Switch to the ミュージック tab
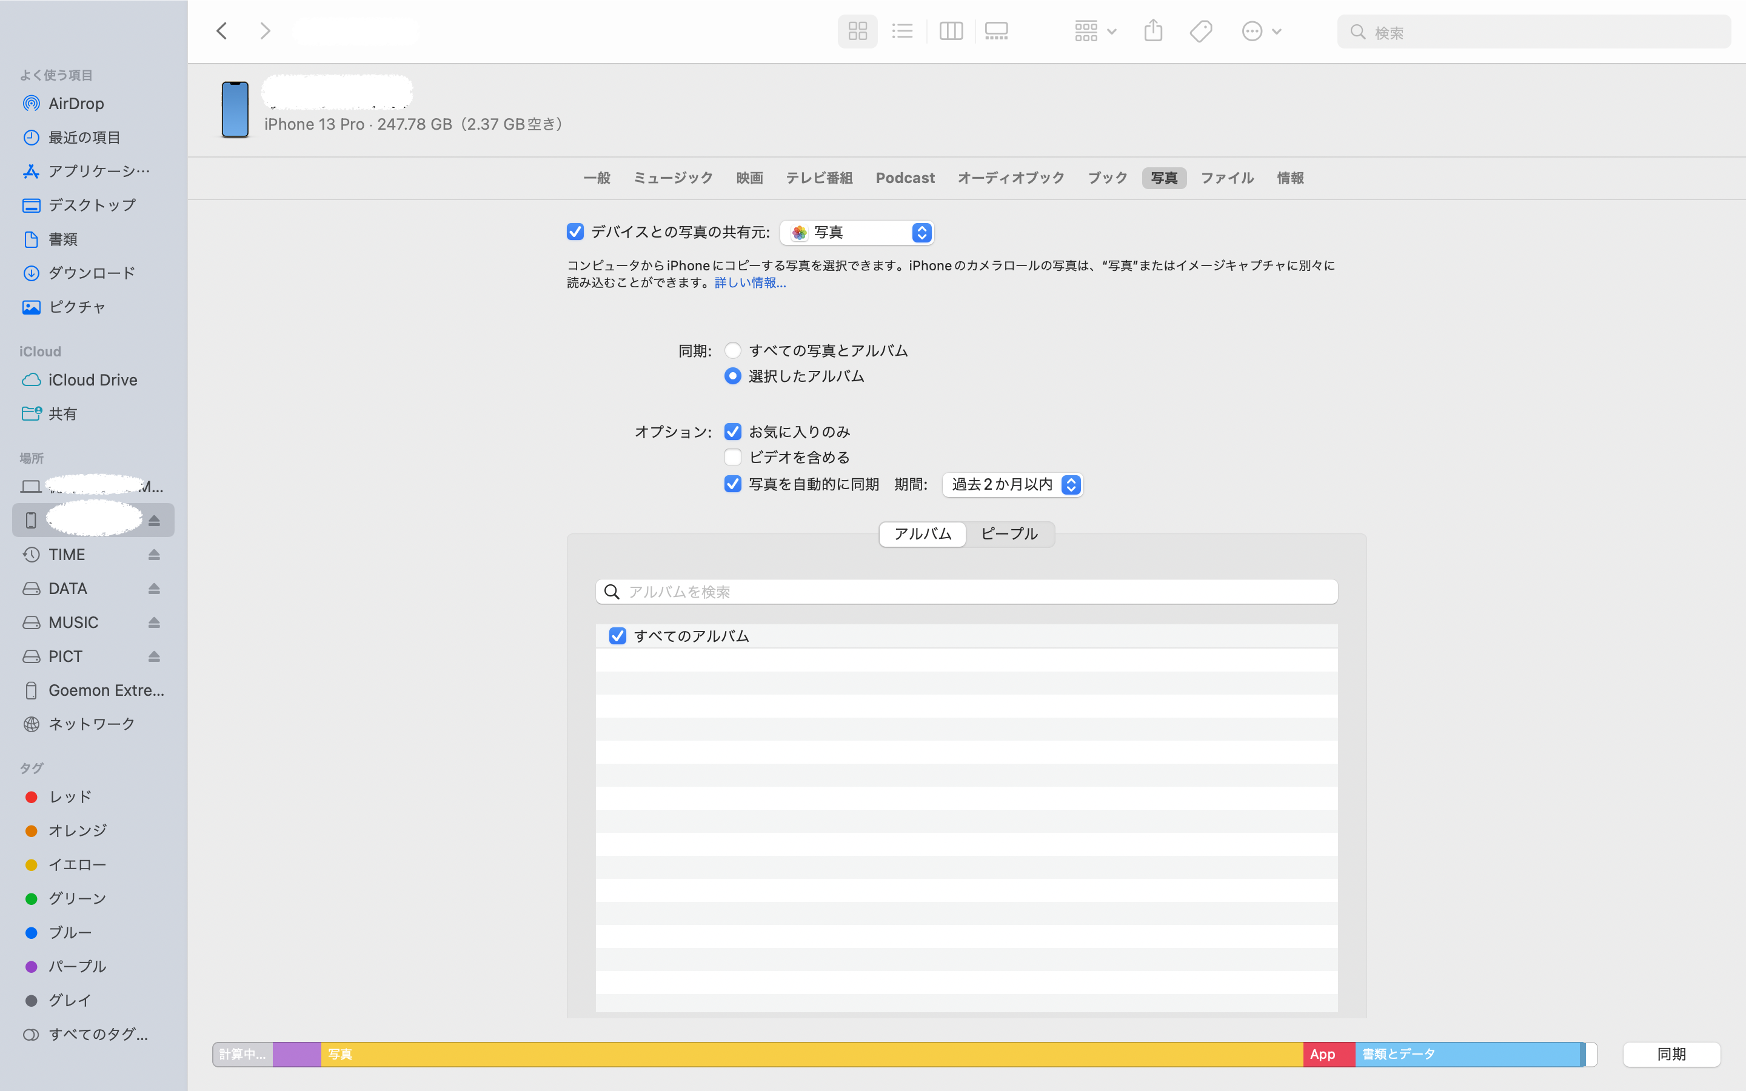The width and height of the screenshot is (1746, 1091). point(672,178)
